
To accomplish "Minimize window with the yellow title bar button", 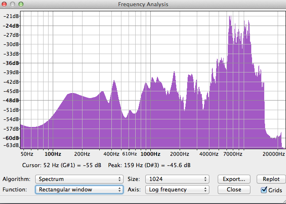I will pos(13,5).
